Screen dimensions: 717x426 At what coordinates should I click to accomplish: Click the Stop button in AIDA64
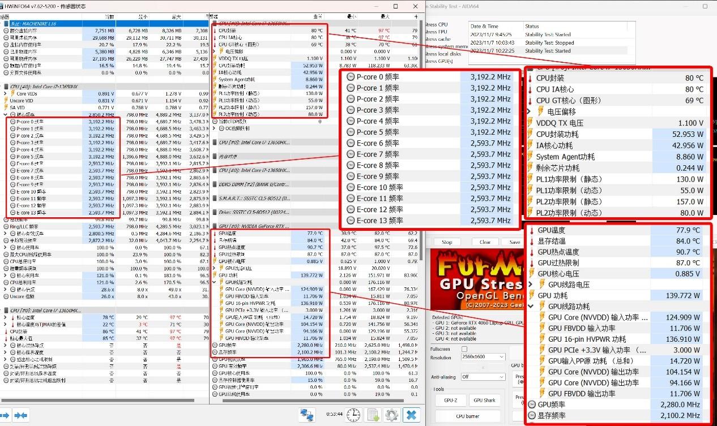[447, 242]
